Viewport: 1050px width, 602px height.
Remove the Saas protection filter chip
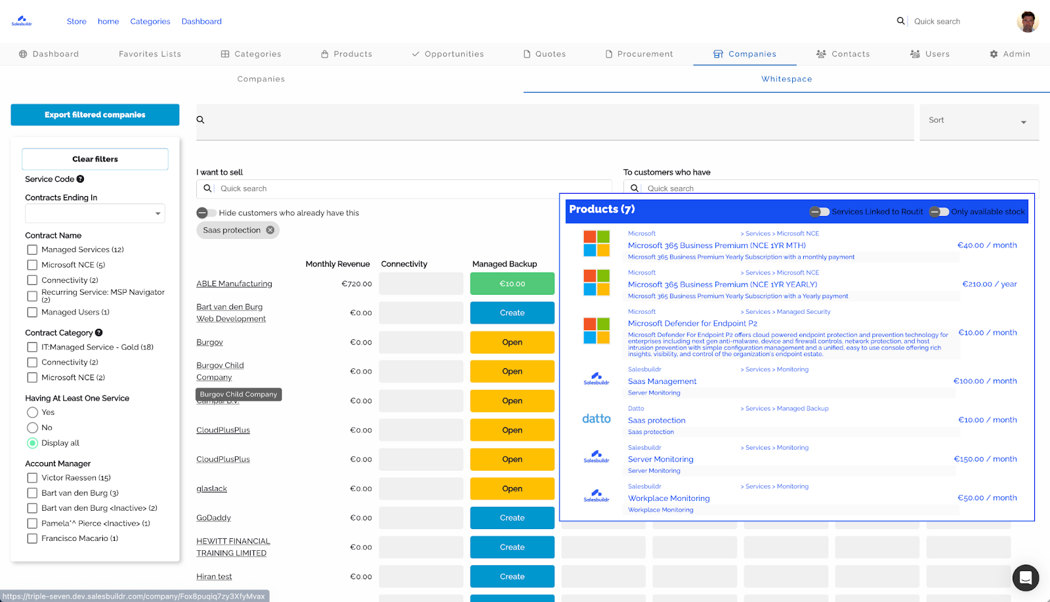pyautogui.click(x=270, y=230)
